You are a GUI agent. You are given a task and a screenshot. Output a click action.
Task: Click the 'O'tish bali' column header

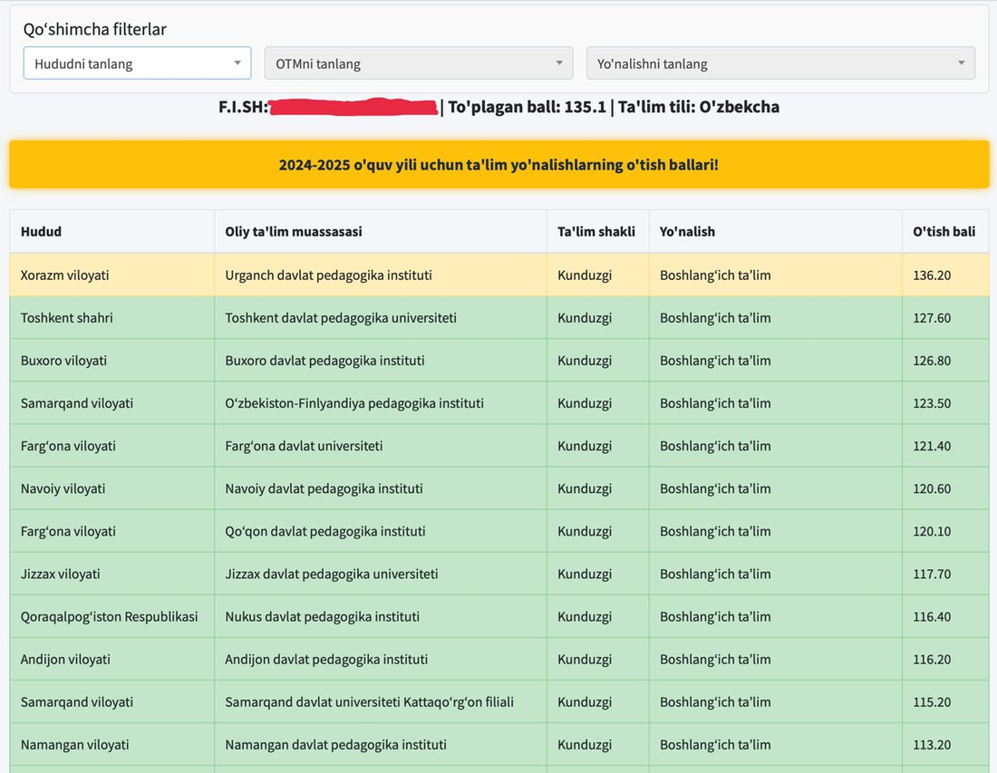pyautogui.click(x=944, y=231)
